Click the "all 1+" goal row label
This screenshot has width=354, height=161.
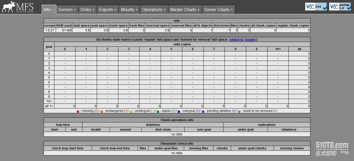(49, 106)
